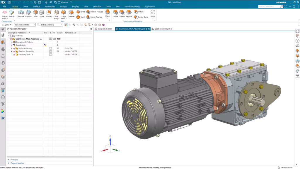300x169 pixels.
Task: Open More in the Base group
Action: coord(108,14)
